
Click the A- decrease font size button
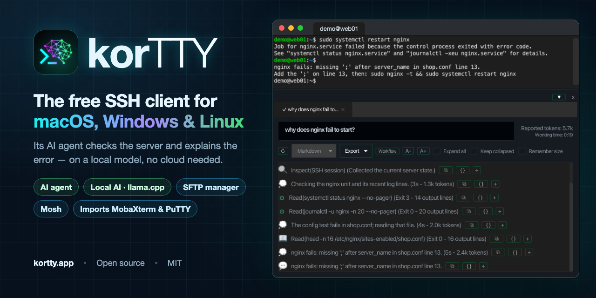pos(408,151)
